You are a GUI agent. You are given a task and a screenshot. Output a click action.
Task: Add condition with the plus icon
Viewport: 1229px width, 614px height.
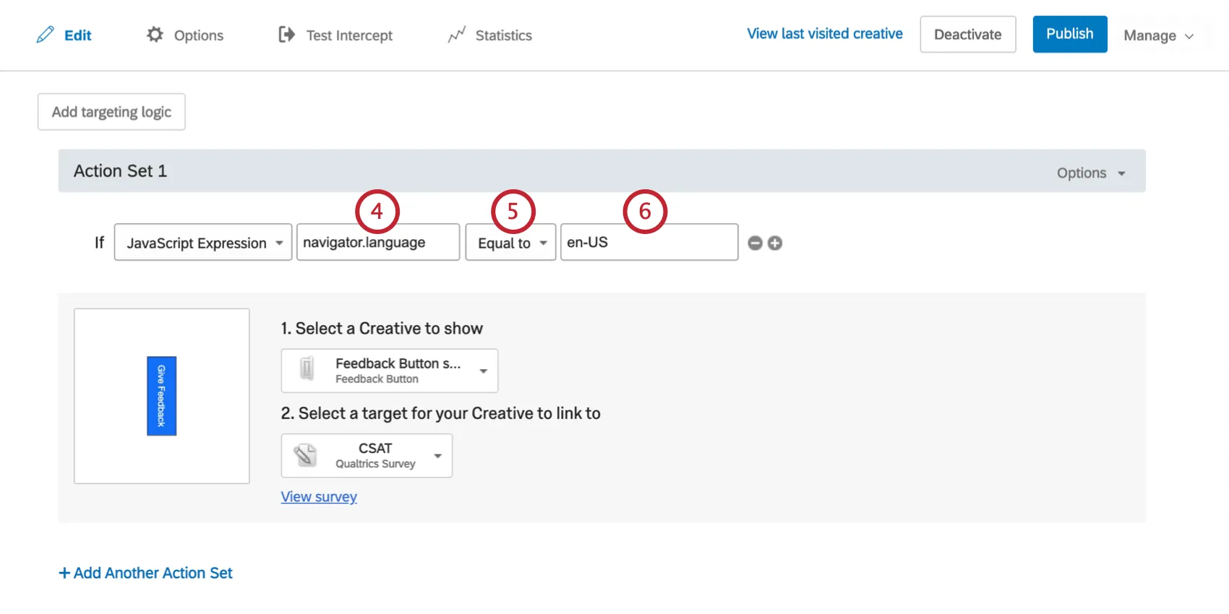[x=775, y=243]
